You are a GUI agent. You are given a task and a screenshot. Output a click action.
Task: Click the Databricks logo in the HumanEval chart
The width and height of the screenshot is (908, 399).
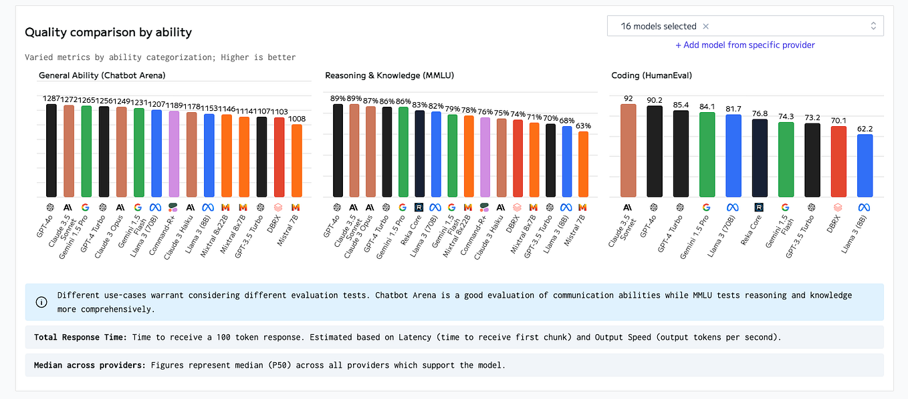(838, 208)
